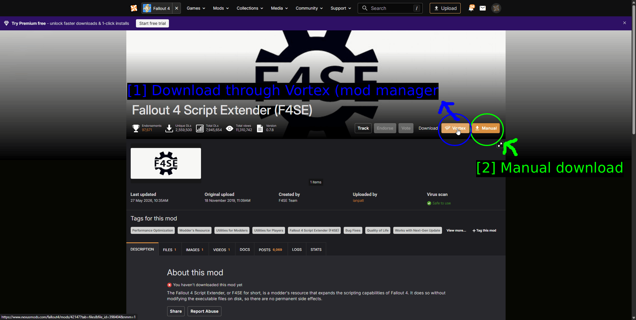Switch to the Videos tab
Screen dimensions: 636x320
pyautogui.click(x=222, y=250)
